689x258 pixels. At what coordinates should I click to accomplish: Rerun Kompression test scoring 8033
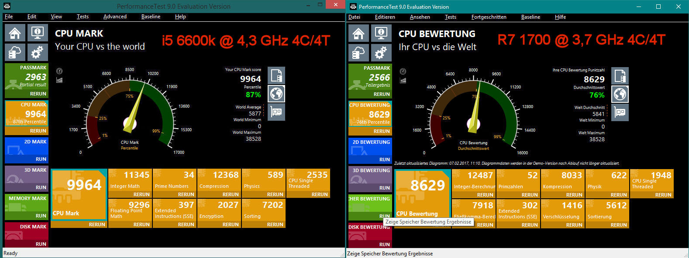click(574, 195)
